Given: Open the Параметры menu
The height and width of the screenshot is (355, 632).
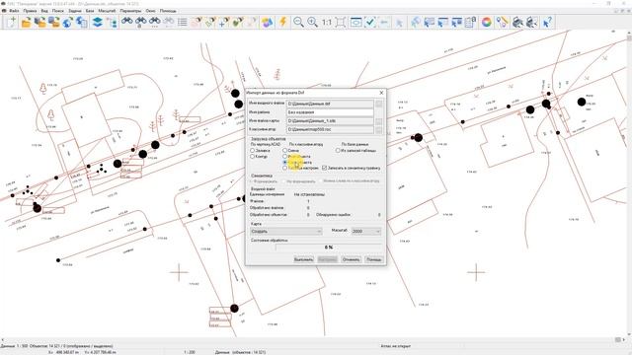Looking at the screenshot, I should click(x=130, y=11).
